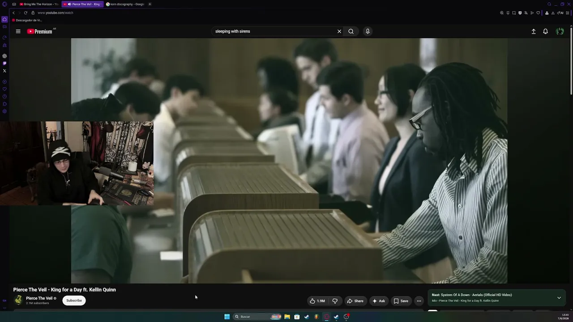The height and width of the screenshot is (322, 573).
Task: Clear the YouTube search field text
Action: click(x=339, y=31)
